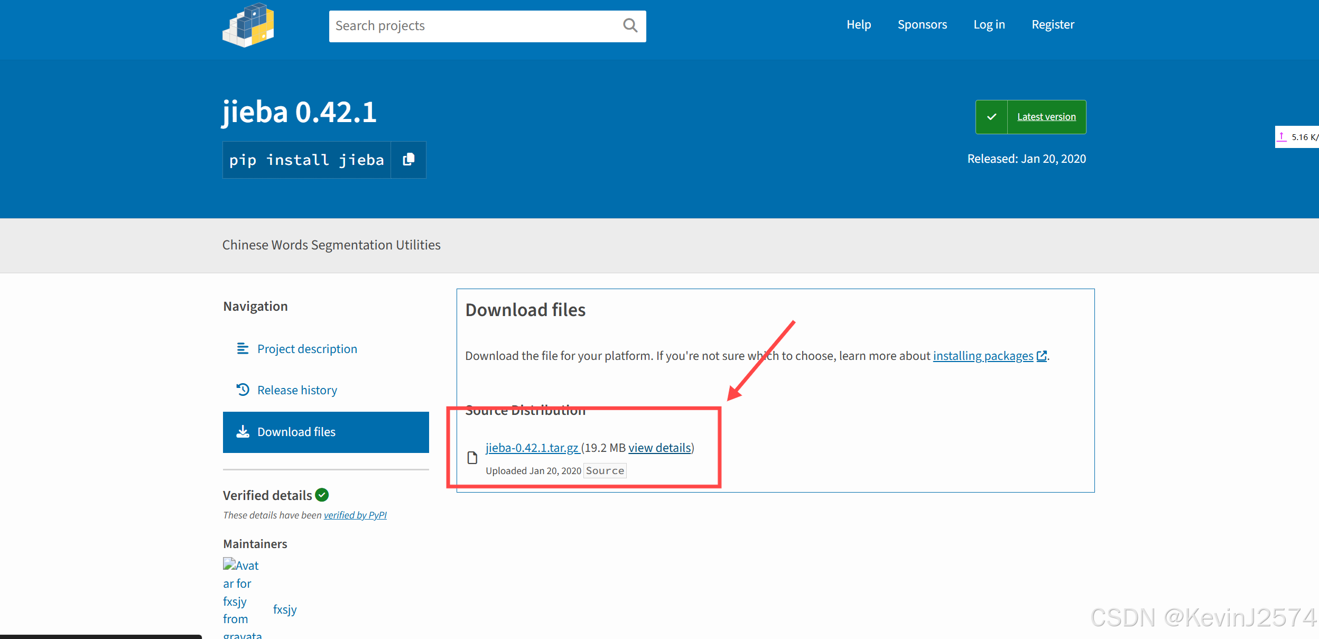
Task: Copy pip install command to clipboard
Action: [x=408, y=160]
